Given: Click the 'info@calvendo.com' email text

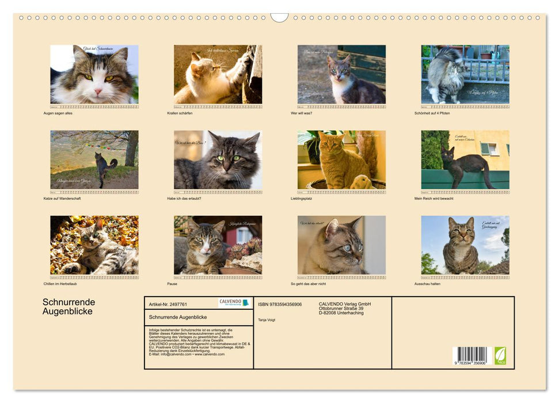Looking at the screenshot, I should [x=176, y=354].
